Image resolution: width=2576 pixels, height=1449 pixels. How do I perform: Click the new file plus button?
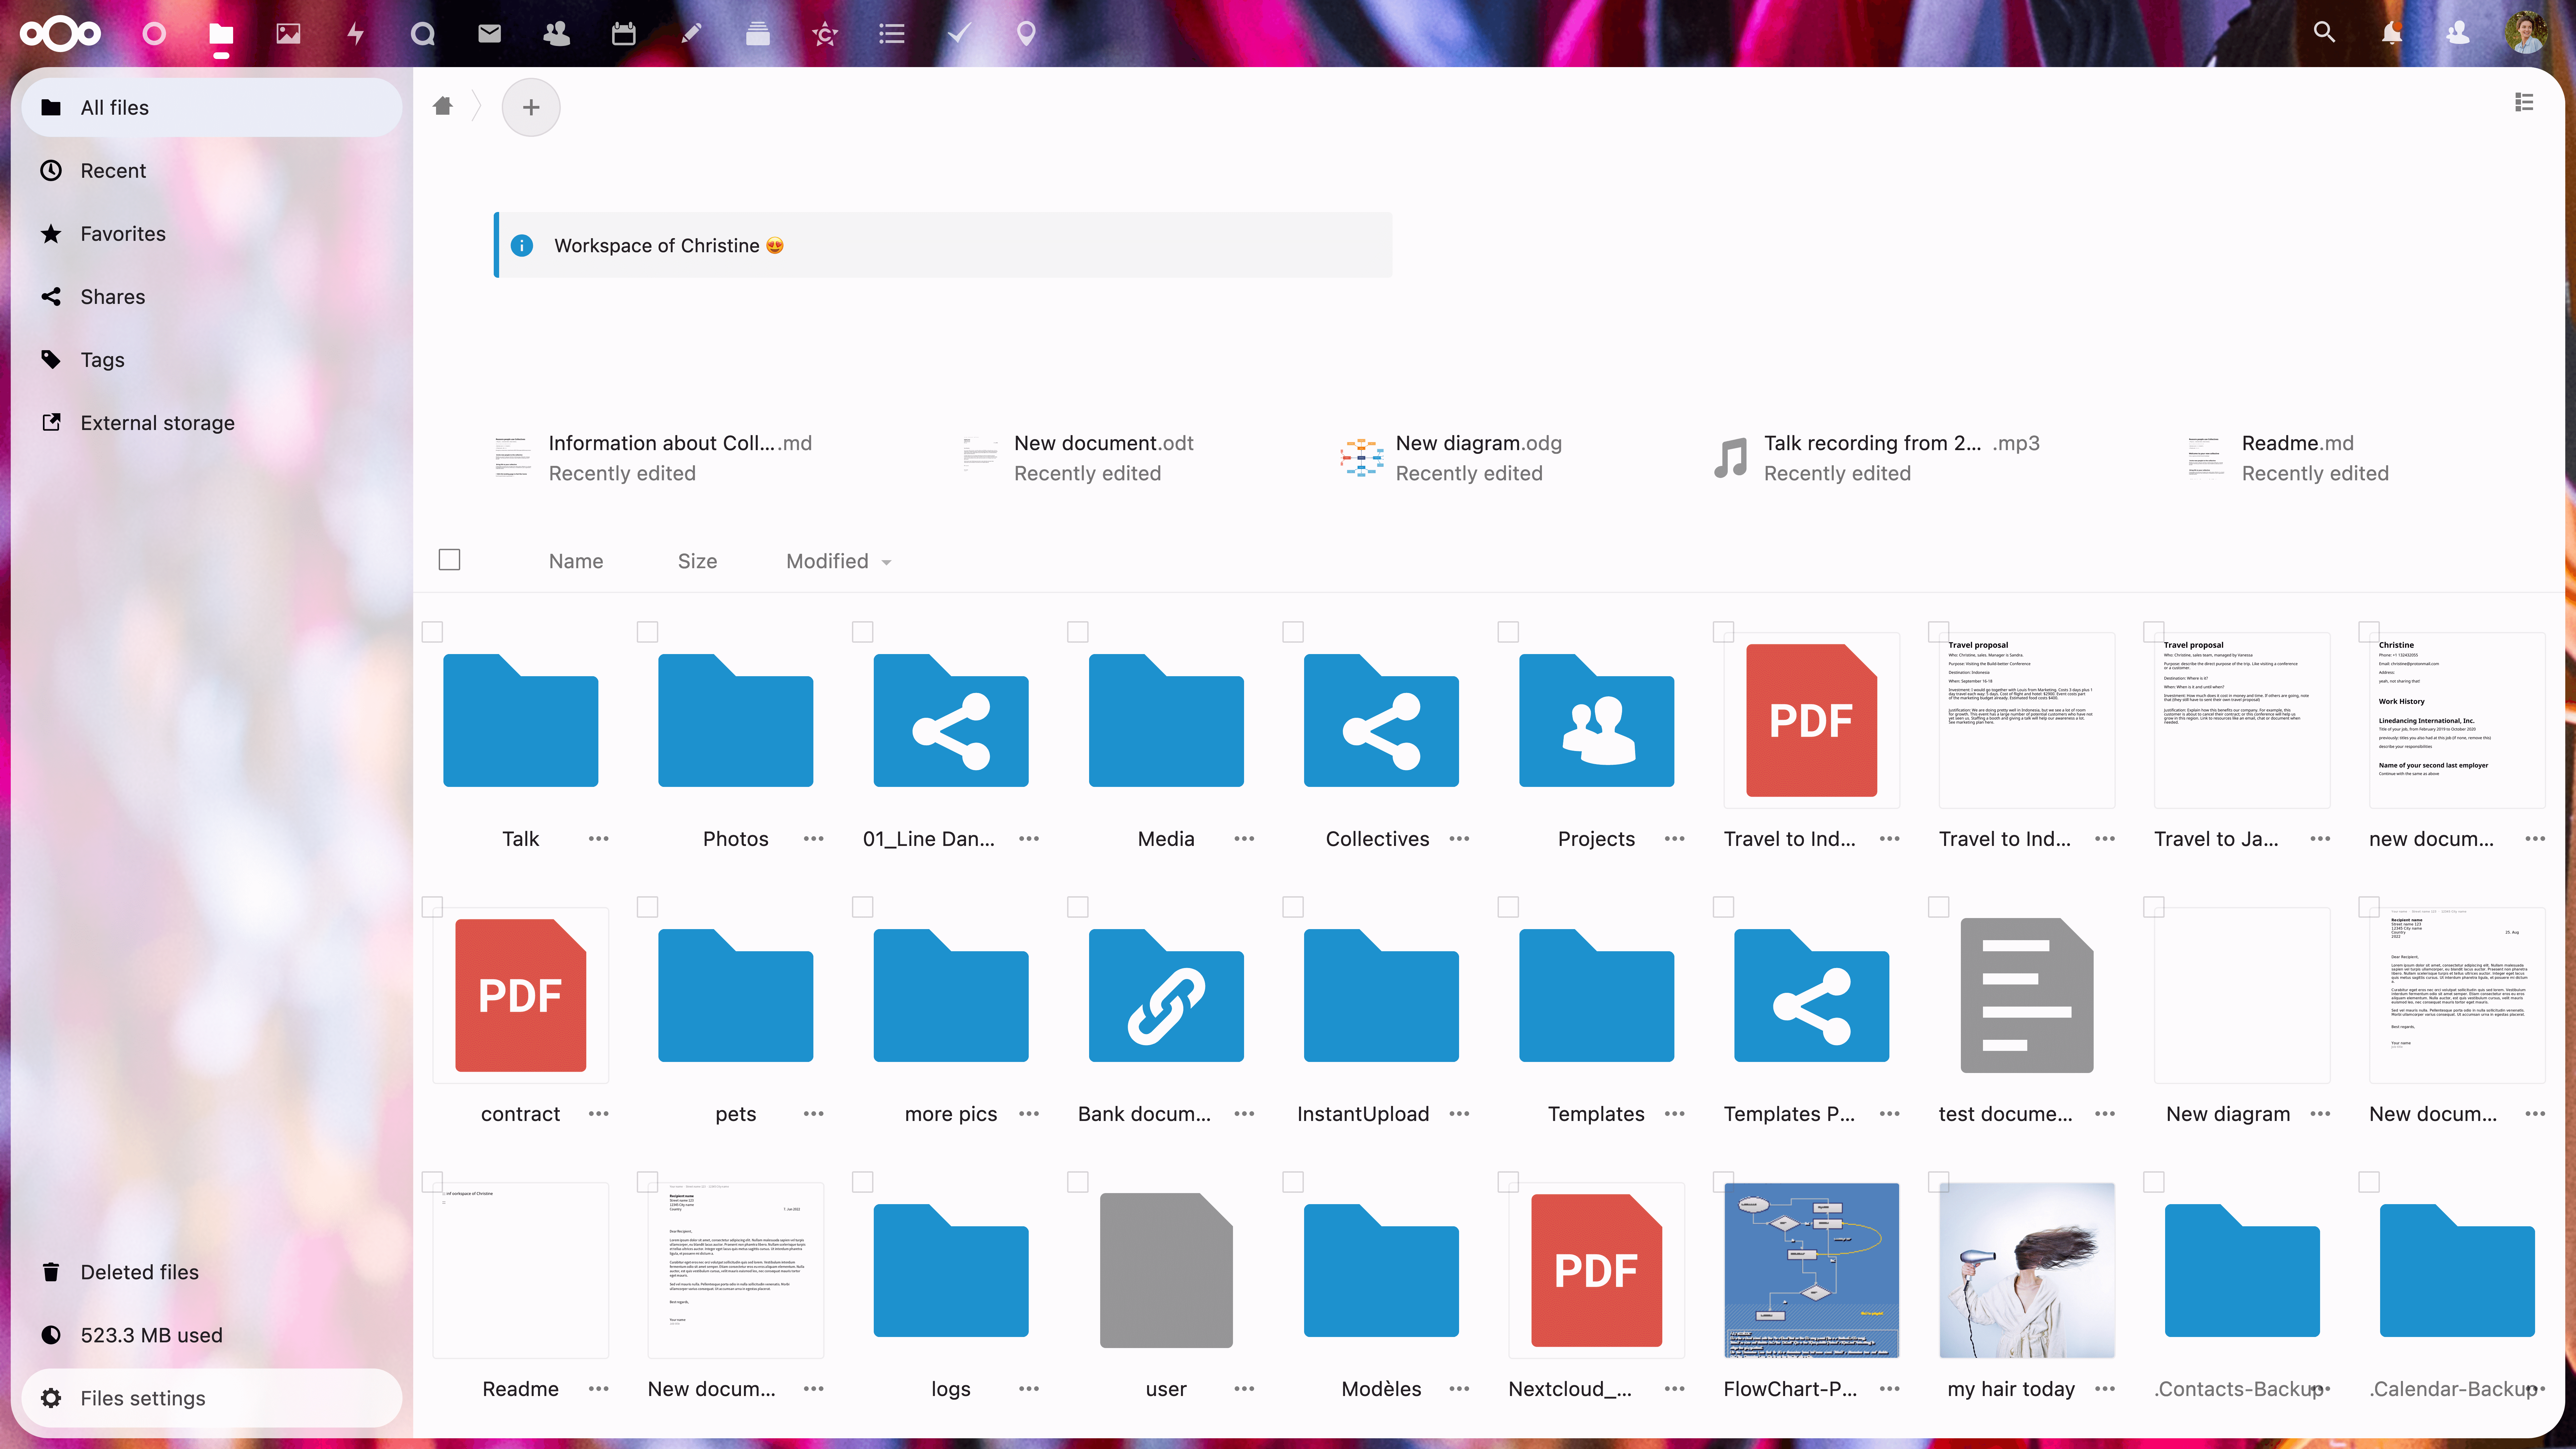(531, 107)
